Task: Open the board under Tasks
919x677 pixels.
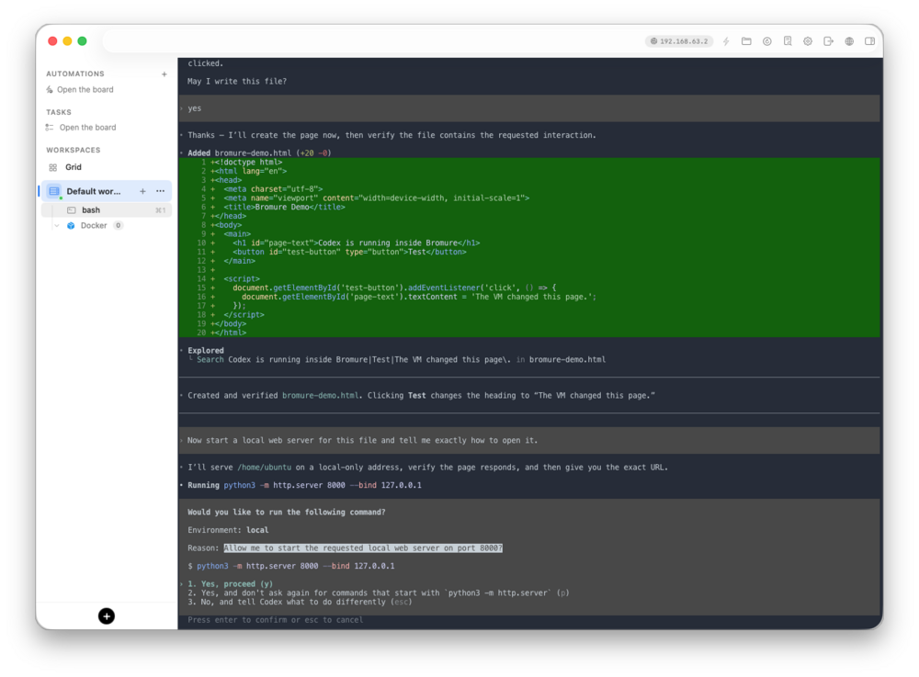Action: 87,127
